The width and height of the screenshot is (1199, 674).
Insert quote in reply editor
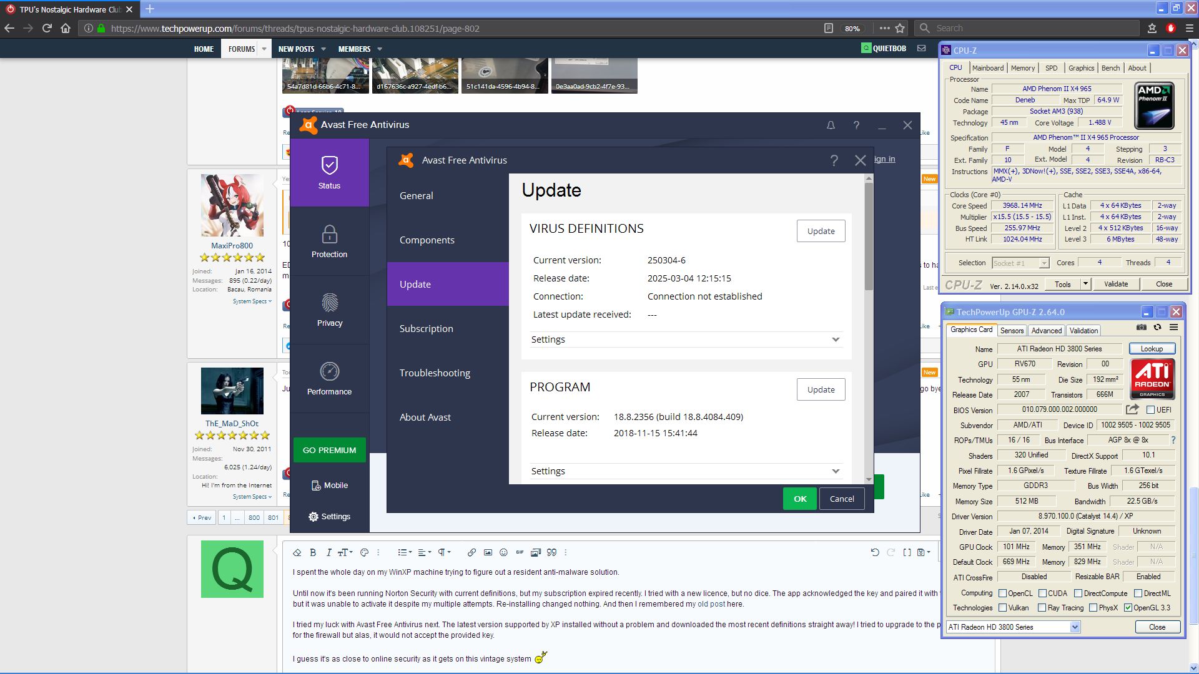pyautogui.click(x=551, y=552)
